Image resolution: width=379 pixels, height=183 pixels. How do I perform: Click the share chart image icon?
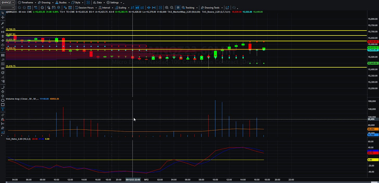point(227,8)
